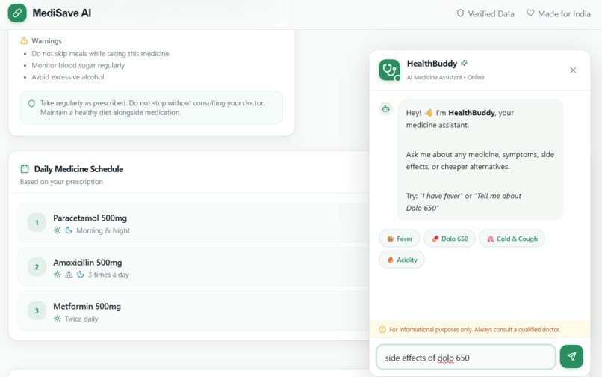Click the Made for India heart icon
Viewport: 602px width, 377px height.
point(530,13)
